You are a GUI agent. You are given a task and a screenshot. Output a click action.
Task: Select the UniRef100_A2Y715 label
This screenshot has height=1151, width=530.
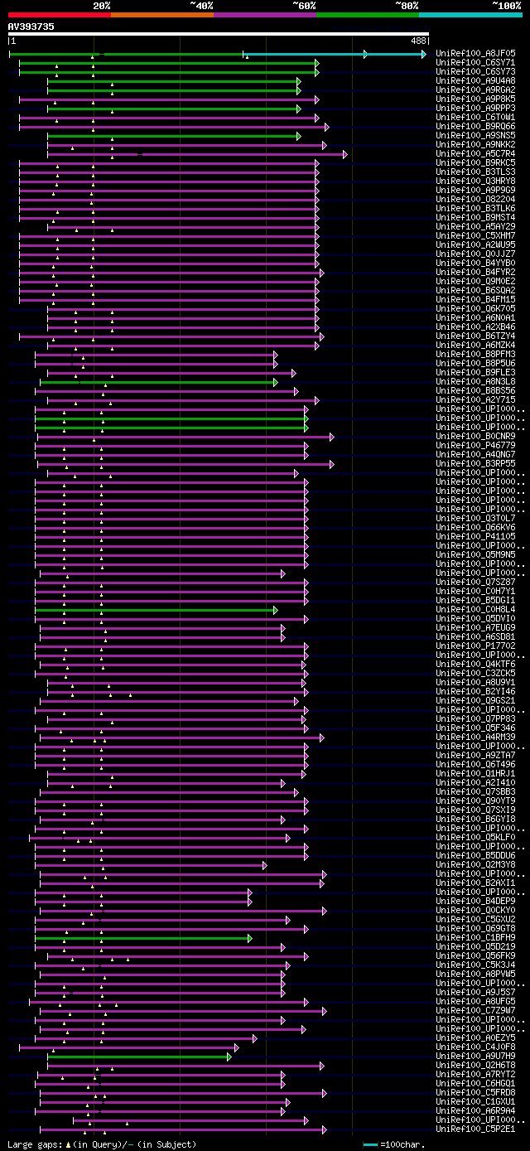coord(475,400)
